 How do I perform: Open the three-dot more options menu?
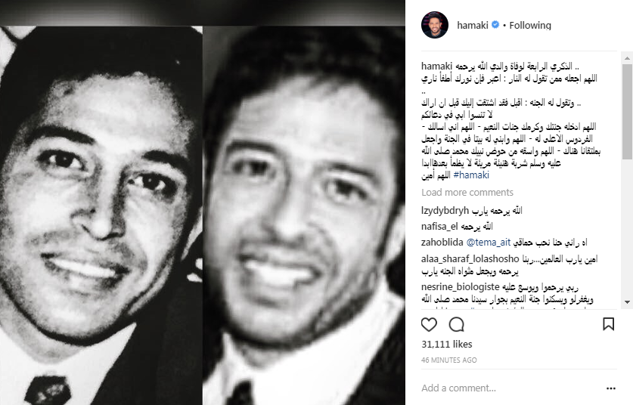tap(611, 388)
